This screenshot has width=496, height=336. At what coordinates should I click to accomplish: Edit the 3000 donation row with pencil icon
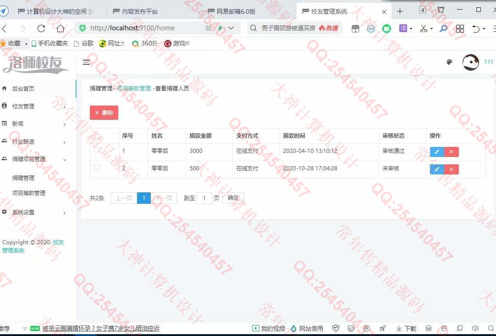click(437, 151)
